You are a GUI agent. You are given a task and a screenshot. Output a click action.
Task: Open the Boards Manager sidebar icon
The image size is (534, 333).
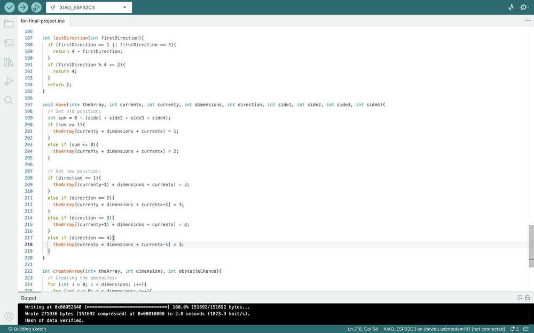click(x=9, y=43)
